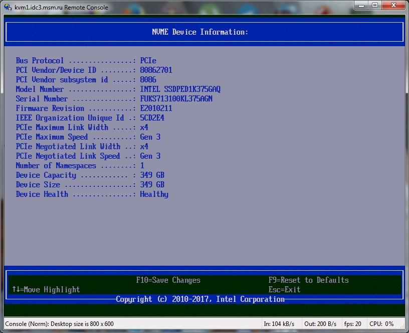Click the Esc=Exit hint

pyautogui.click(x=285, y=290)
